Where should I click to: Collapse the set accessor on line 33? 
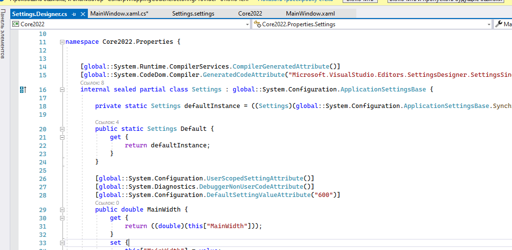point(62,243)
